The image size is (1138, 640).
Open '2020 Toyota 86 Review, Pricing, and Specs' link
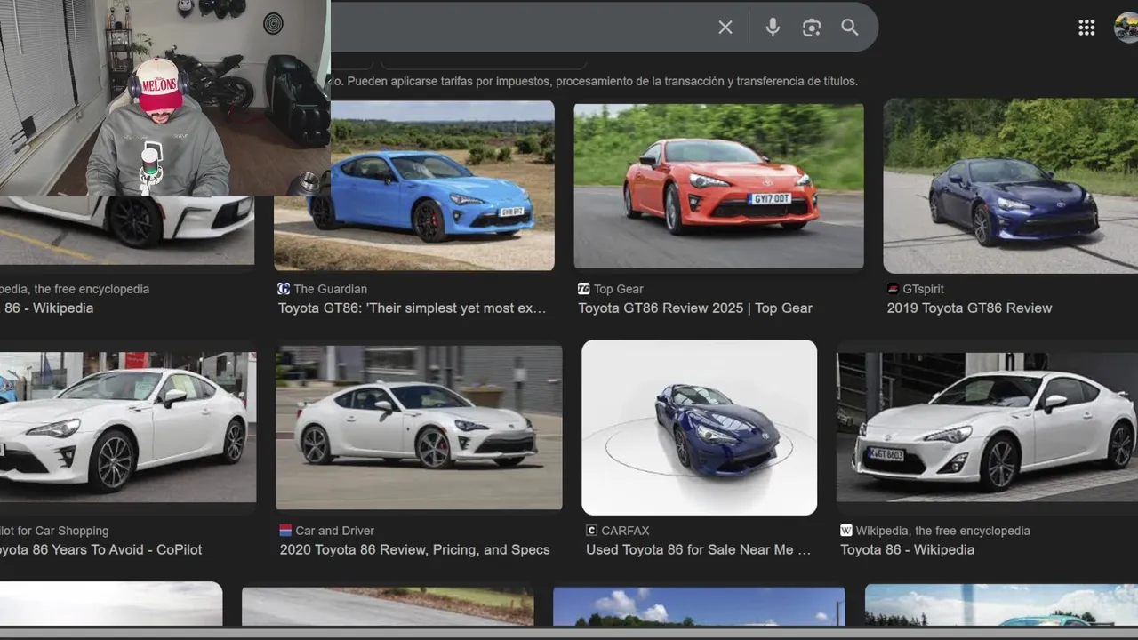(415, 550)
